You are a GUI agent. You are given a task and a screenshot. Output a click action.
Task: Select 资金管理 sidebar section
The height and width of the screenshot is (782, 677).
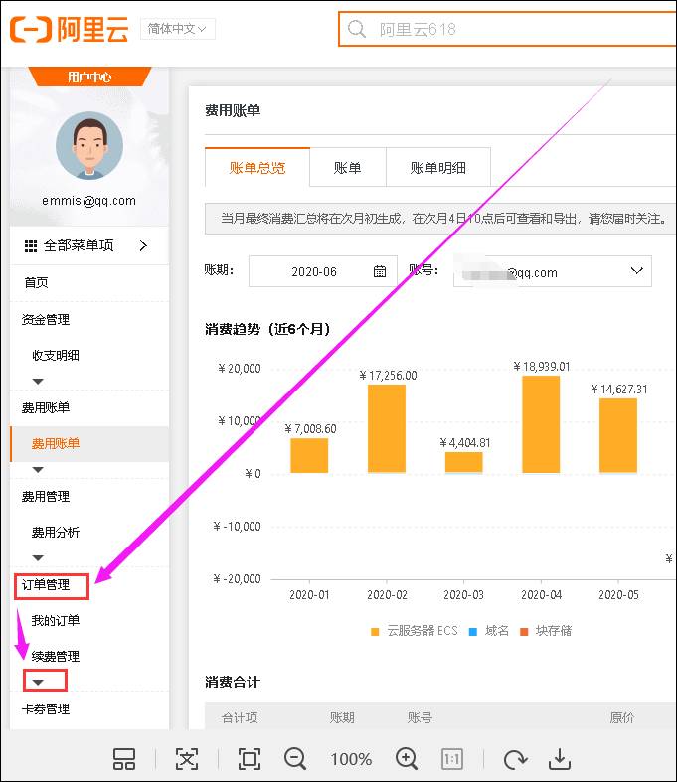pyautogui.click(x=46, y=319)
